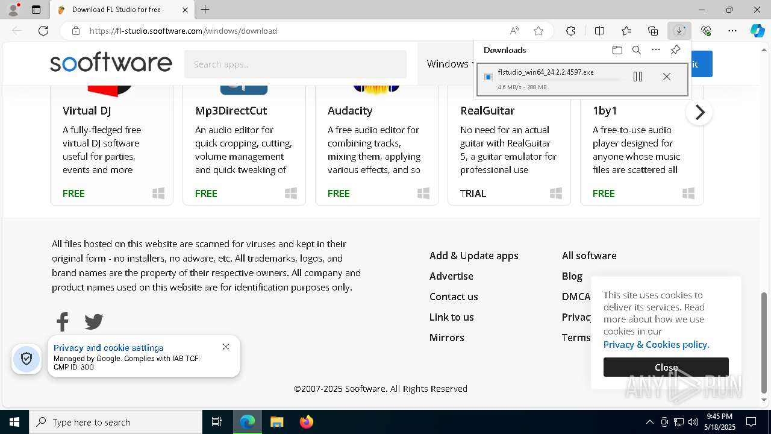
Task: Open the Extensions puzzle icon
Action: click(x=570, y=31)
